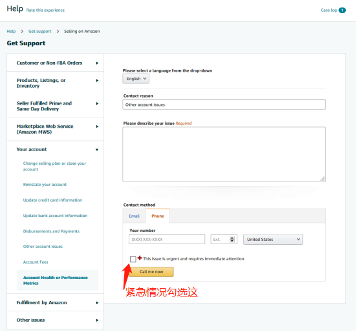This screenshot has height=332, width=357.
Task: Expand Products, Listings, or Inventory arrow
Action: coord(97,81)
